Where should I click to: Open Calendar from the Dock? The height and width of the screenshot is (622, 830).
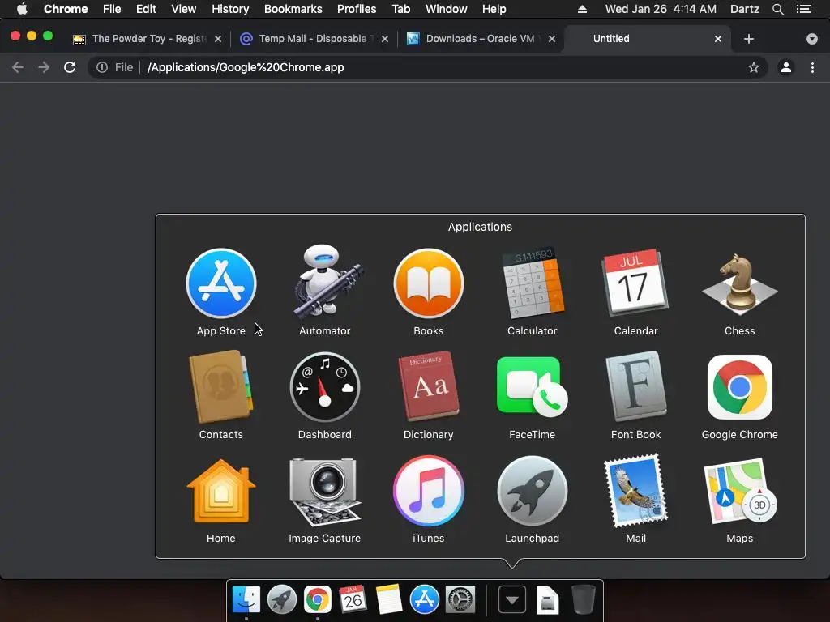point(353,599)
